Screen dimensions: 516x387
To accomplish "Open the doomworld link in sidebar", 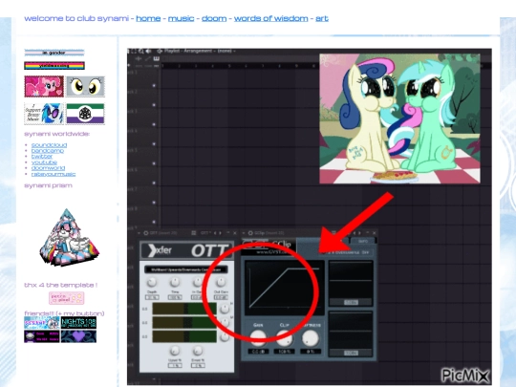I will click(48, 168).
